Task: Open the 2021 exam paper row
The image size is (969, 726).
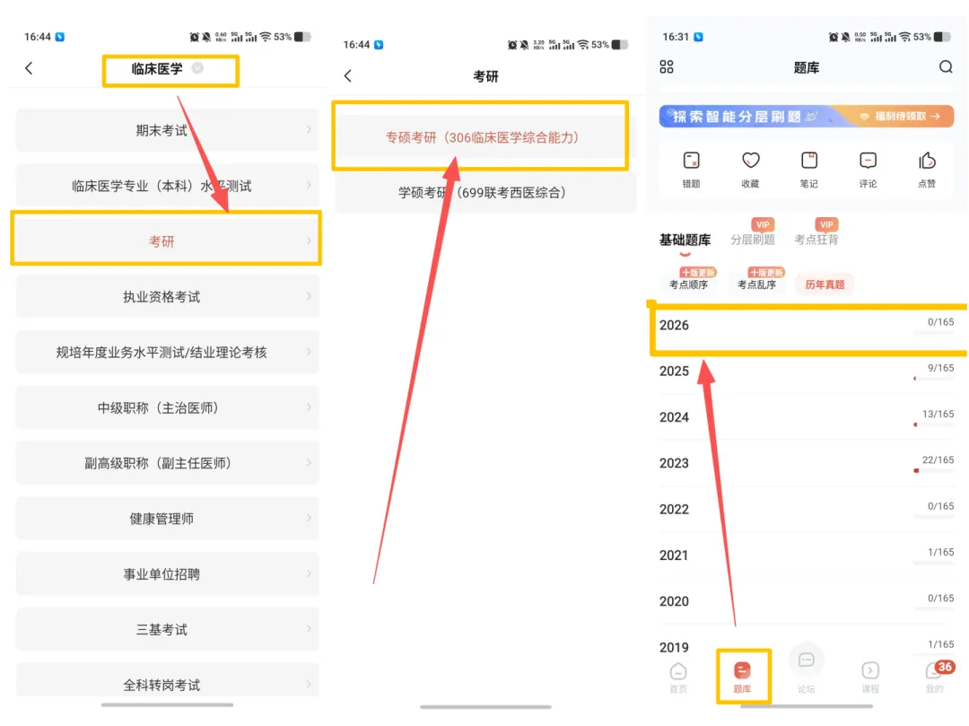Action: point(807,555)
